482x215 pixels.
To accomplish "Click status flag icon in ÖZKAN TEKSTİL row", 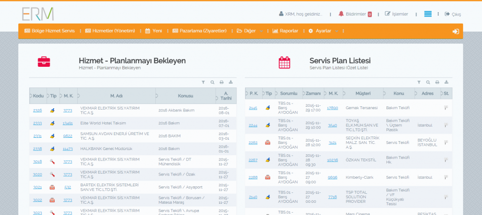I will (x=446, y=160).
